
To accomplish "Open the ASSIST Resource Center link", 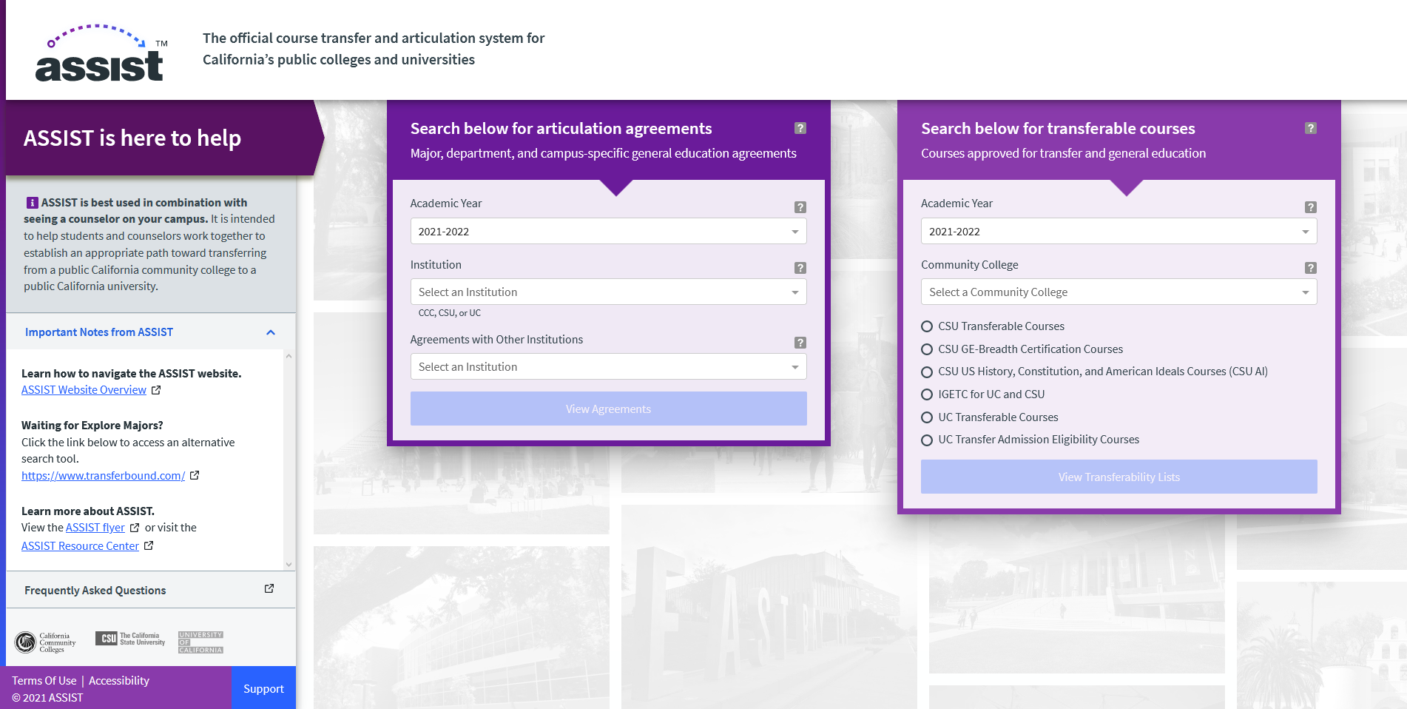I will click(80, 545).
